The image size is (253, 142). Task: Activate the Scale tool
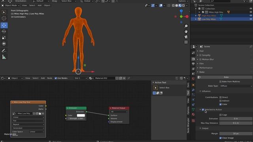point(4,37)
